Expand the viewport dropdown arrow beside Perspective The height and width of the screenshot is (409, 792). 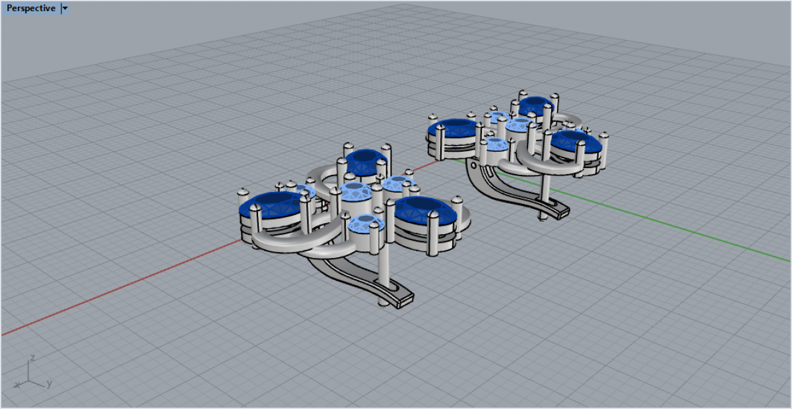coord(64,9)
